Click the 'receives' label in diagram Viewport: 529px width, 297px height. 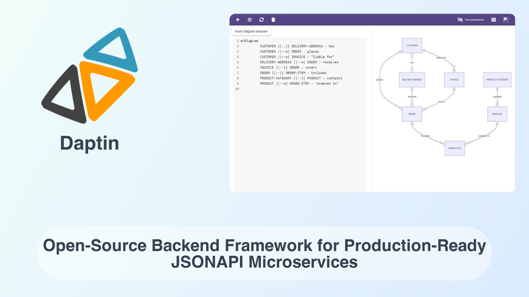click(412, 97)
